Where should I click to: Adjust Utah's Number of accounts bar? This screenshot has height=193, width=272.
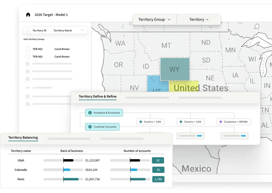point(130,160)
